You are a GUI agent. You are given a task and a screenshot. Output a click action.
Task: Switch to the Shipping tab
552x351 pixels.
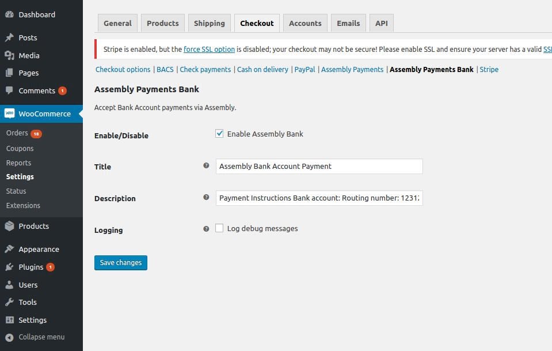(x=209, y=23)
